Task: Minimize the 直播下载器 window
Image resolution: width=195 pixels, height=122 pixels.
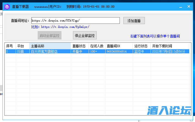Action: [181, 7]
